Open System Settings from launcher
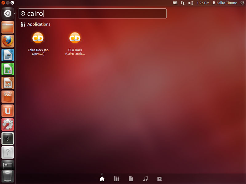 [x=7, y=125]
